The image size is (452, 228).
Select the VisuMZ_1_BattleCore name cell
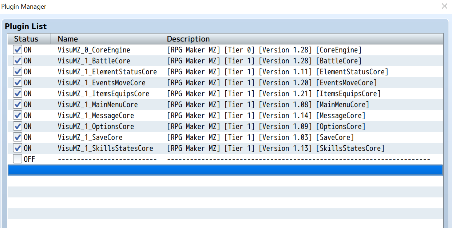click(94, 61)
